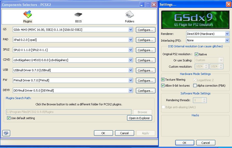The image size is (232, 148).
Task: Click Open in Explorer button
Action: pos(139,118)
